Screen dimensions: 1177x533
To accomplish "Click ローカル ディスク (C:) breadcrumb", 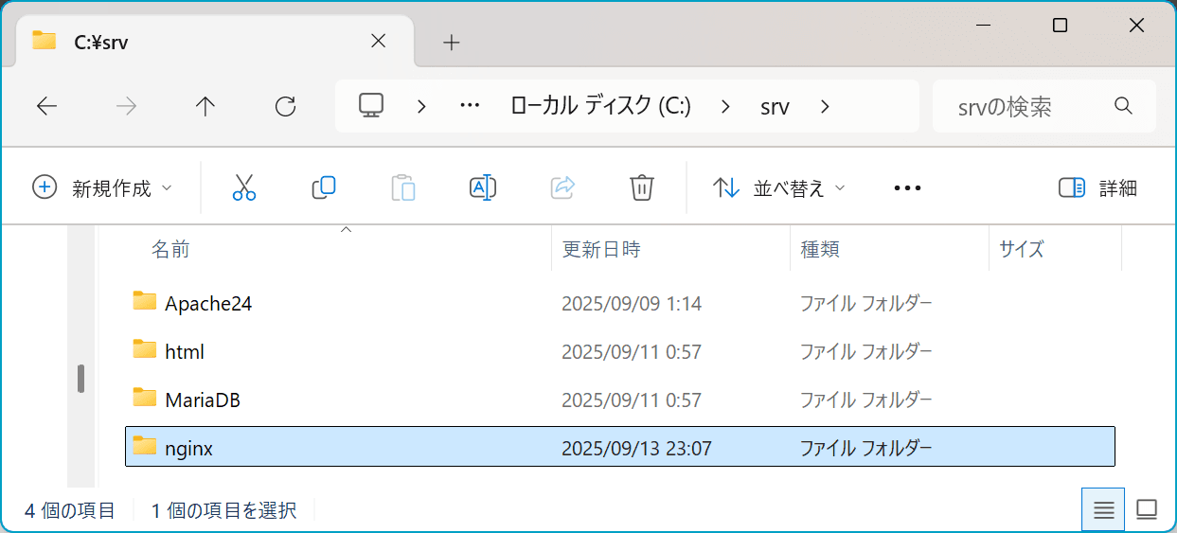I will pos(600,106).
